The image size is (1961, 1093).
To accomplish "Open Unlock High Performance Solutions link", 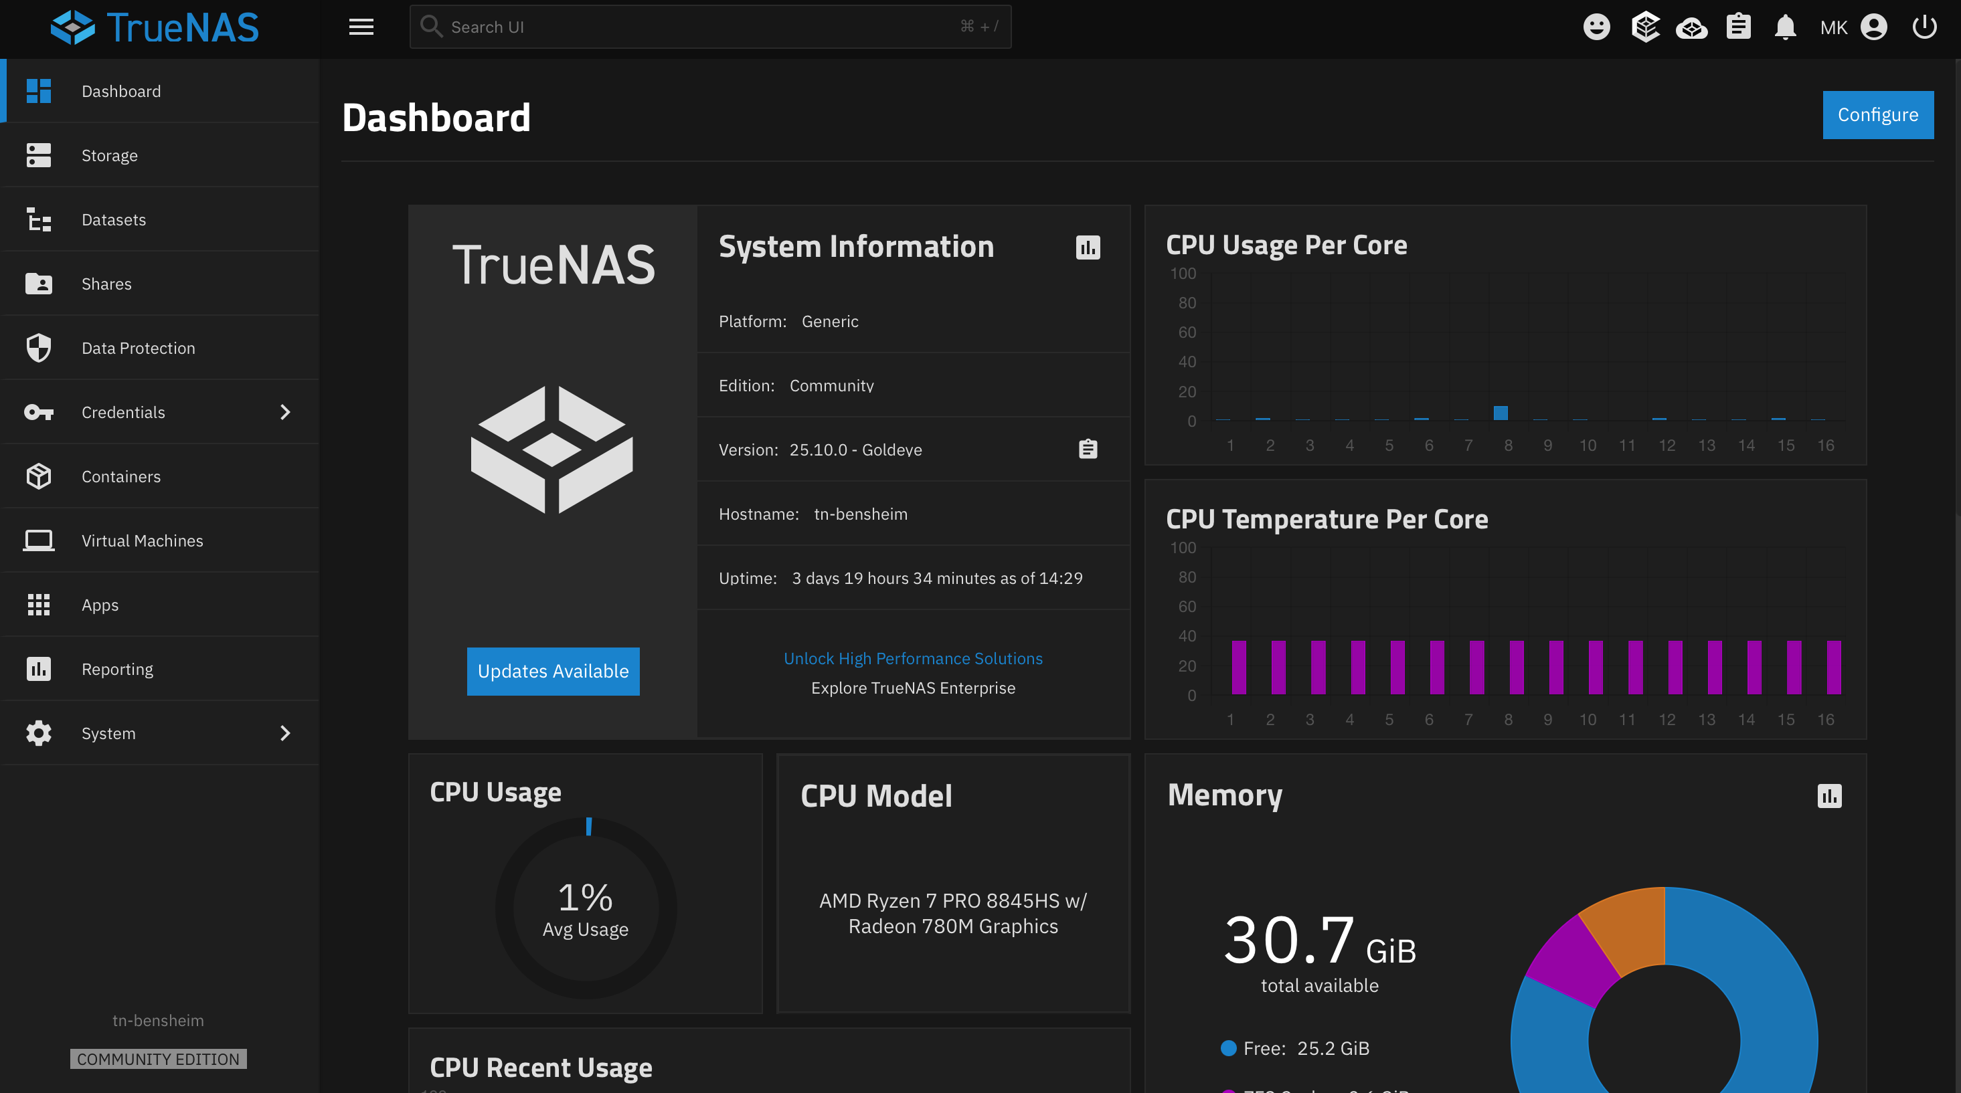I will pos(914,658).
